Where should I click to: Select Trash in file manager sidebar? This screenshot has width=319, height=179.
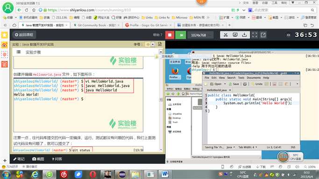click(x=173, y=122)
